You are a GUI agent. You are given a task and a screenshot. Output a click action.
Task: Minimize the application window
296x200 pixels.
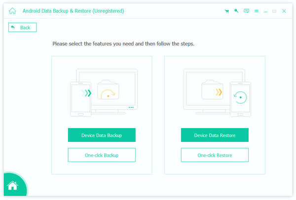click(x=265, y=11)
